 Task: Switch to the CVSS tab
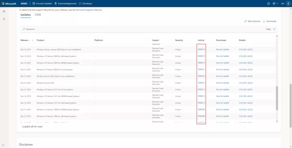point(38,15)
